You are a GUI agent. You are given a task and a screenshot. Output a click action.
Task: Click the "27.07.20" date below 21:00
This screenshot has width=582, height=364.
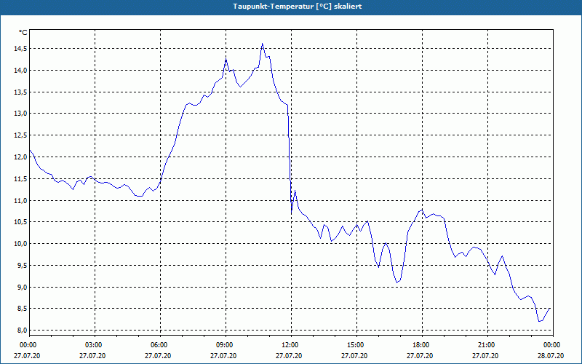click(x=485, y=356)
